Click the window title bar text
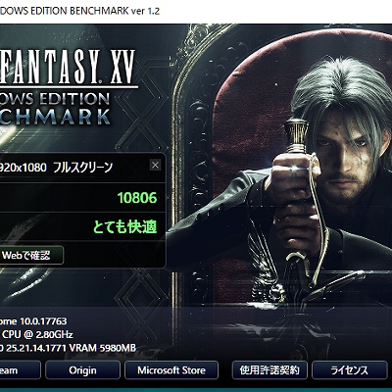 (x=79, y=11)
